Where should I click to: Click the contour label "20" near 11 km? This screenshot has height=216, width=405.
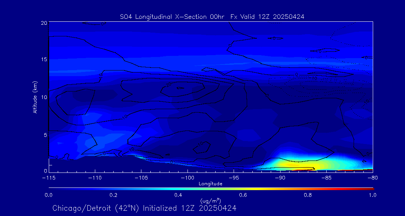click(x=169, y=84)
